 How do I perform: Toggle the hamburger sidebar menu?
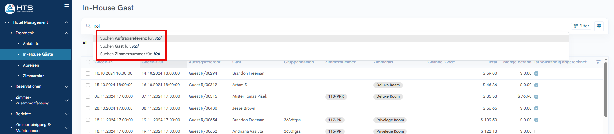coord(67,6)
